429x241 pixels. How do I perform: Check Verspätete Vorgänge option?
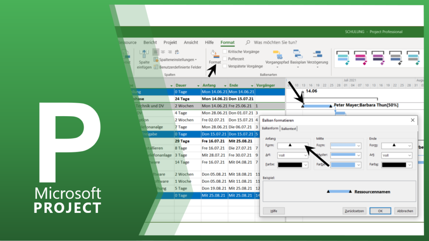225,66
